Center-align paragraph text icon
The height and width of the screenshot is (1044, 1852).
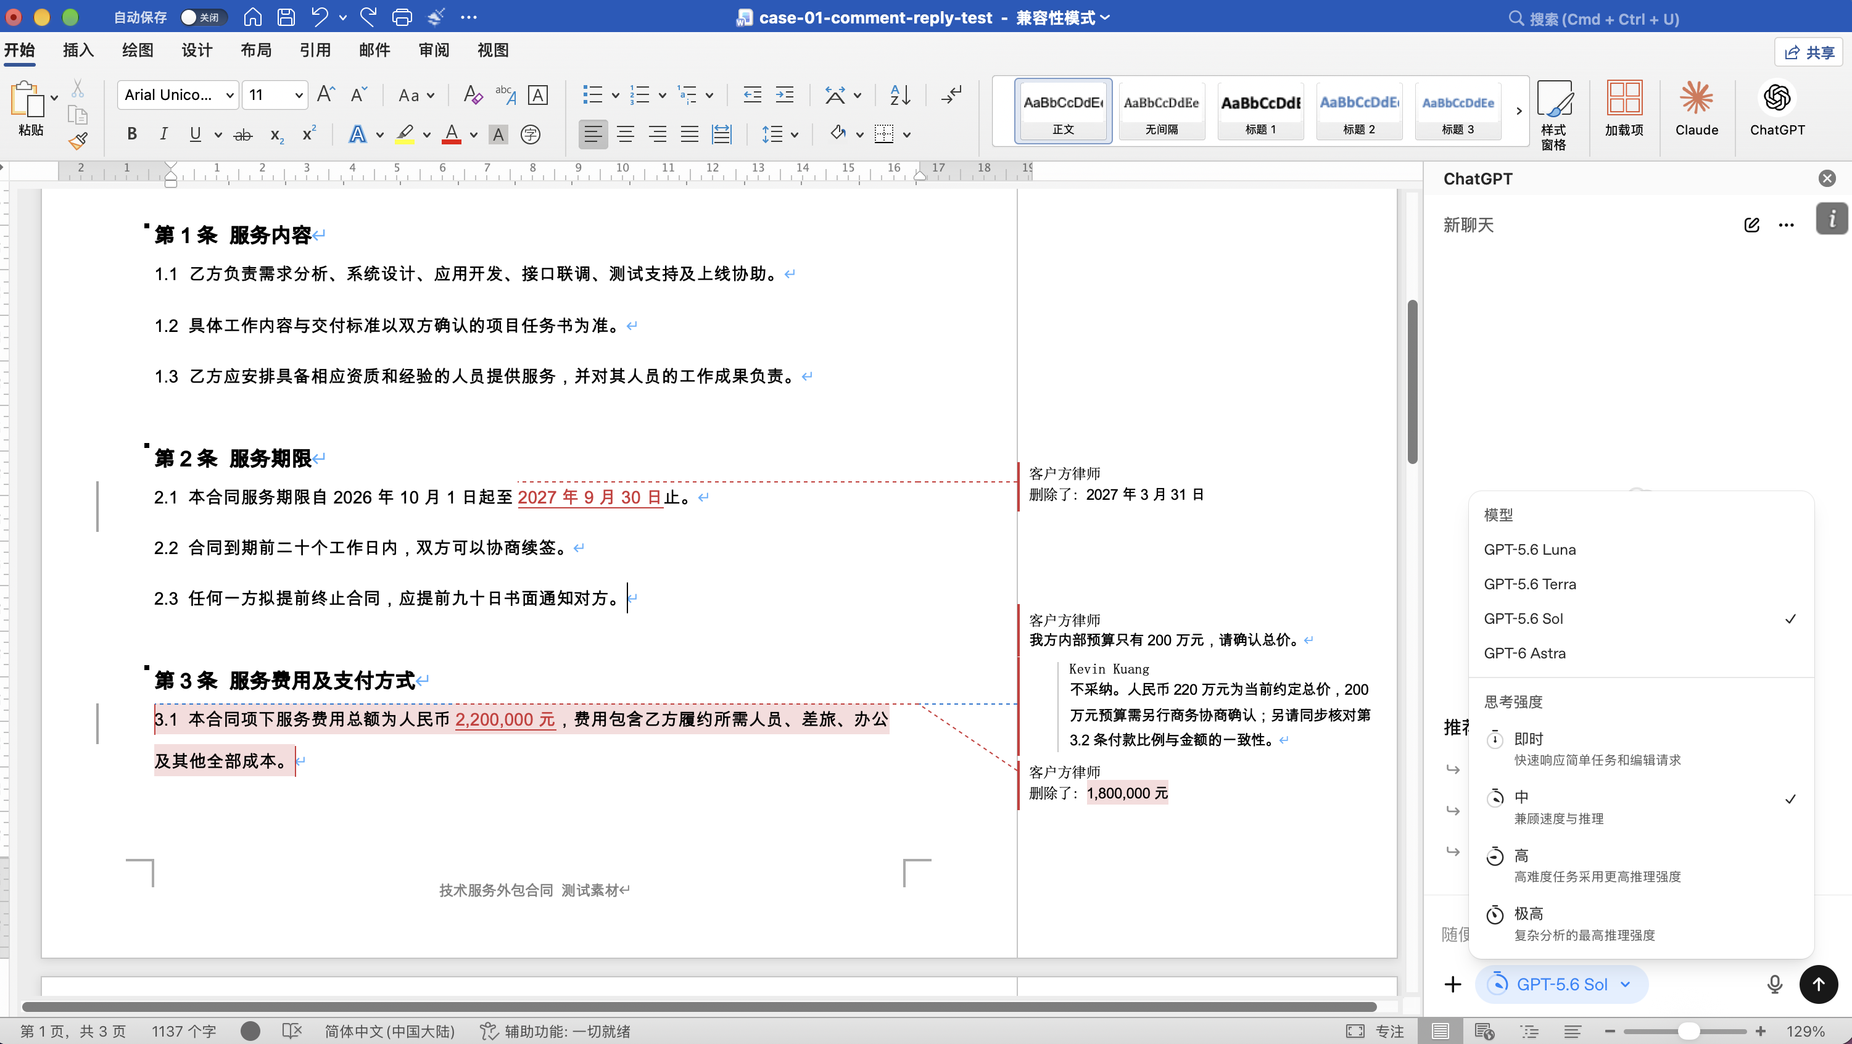(625, 134)
